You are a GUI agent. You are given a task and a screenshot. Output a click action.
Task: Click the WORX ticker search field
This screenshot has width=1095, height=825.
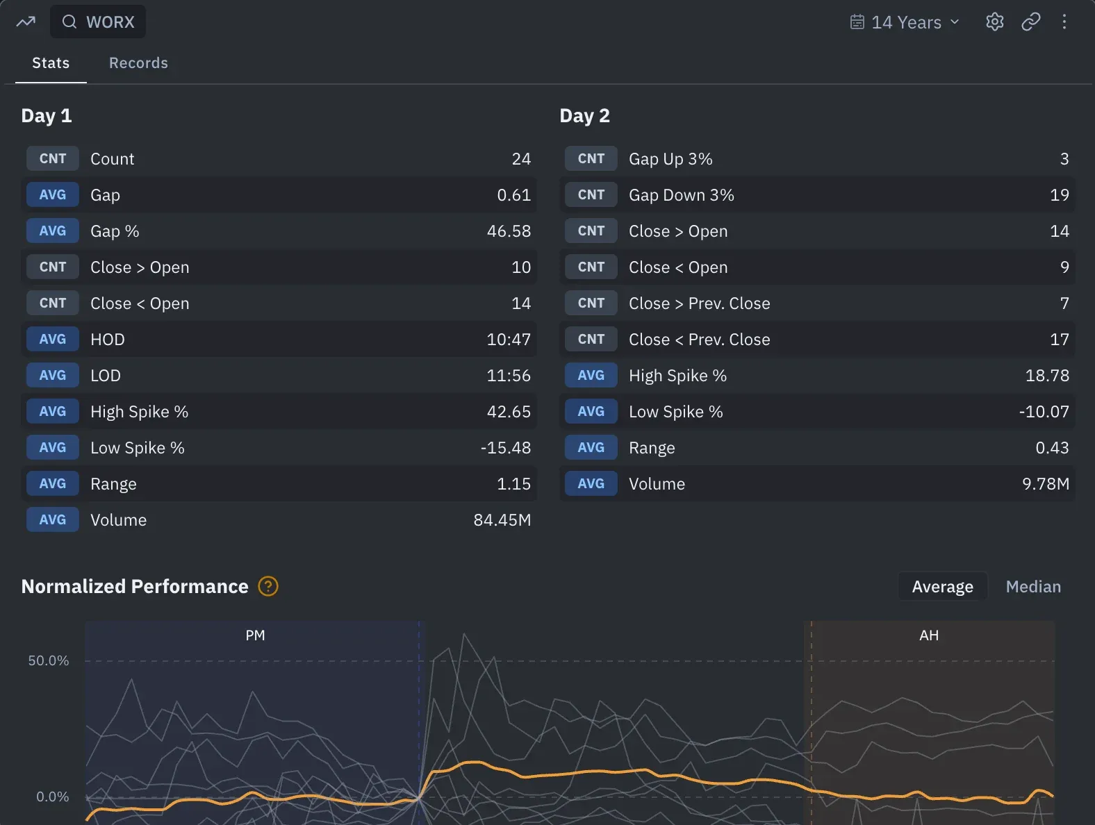[98, 22]
